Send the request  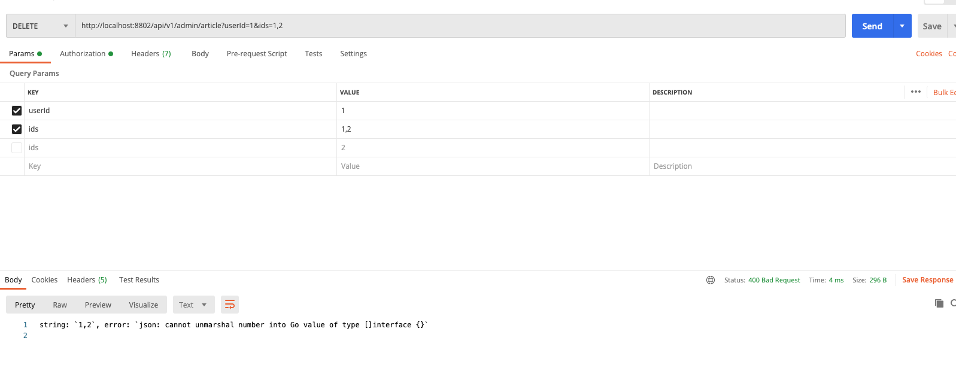(x=872, y=26)
